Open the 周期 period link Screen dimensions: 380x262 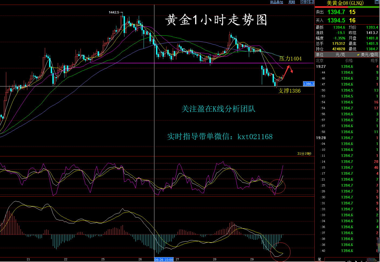(x=292, y=2)
